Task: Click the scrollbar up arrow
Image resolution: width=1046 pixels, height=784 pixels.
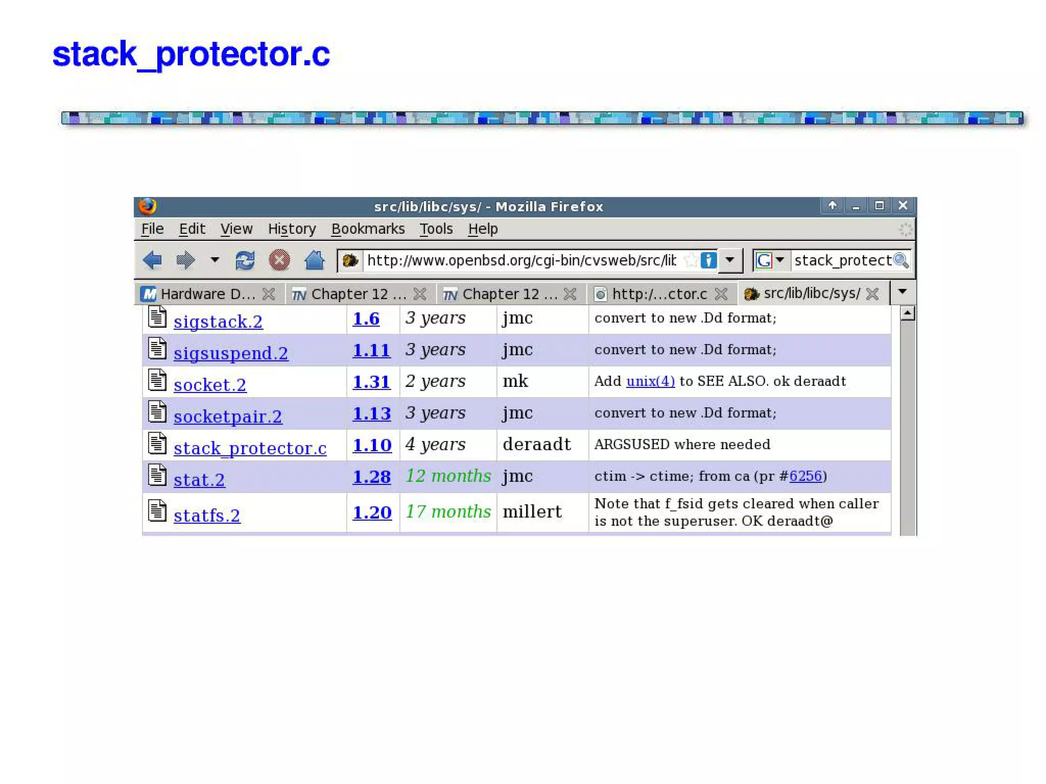Action: (x=908, y=313)
